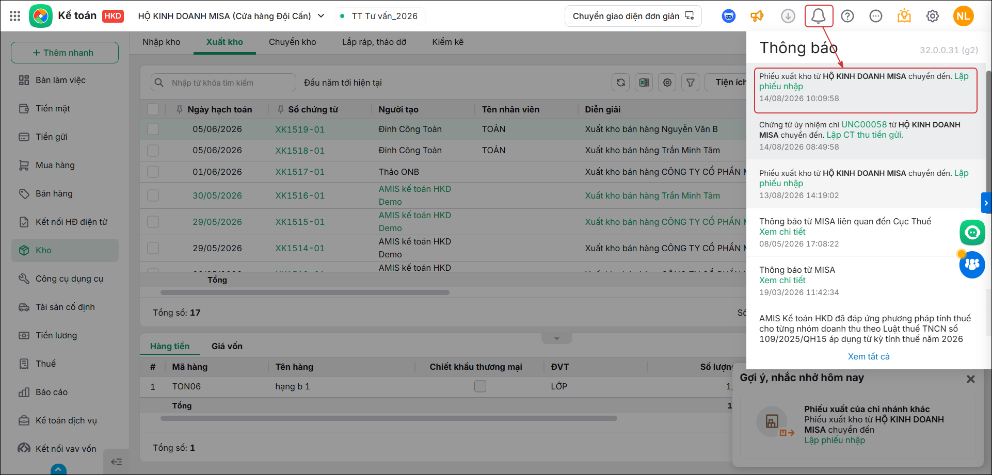The image size is (992, 475).
Task: Select the Hàng tiền detail tab
Action: tap(170, 346)
